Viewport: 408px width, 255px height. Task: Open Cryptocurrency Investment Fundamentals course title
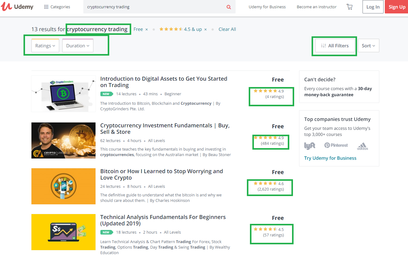click(165, 129)
